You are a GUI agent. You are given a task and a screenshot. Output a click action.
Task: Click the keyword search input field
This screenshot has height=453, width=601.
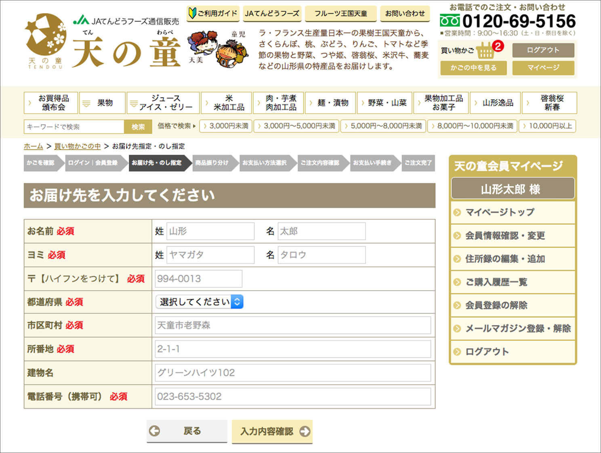coord(74,127)
